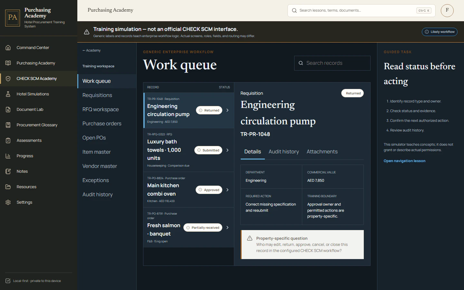Click the CHECK SCM Academy shield icon
464x290 pixels.
coord(8,79)
